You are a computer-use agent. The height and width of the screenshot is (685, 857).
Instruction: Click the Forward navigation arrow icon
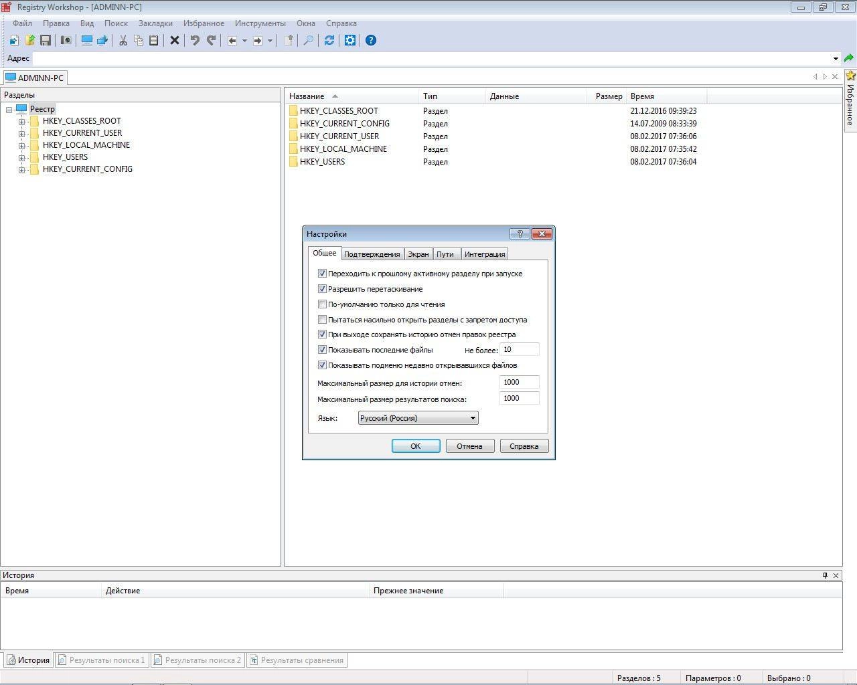coord(258,40)
